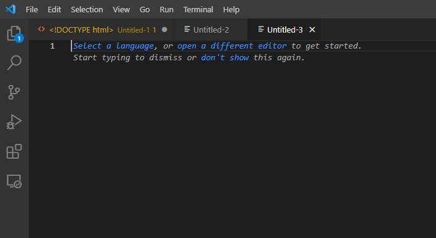436x238 pixels.
Task: Open the Source Control view
Action: pyautogui.click(x=14, y=92)
